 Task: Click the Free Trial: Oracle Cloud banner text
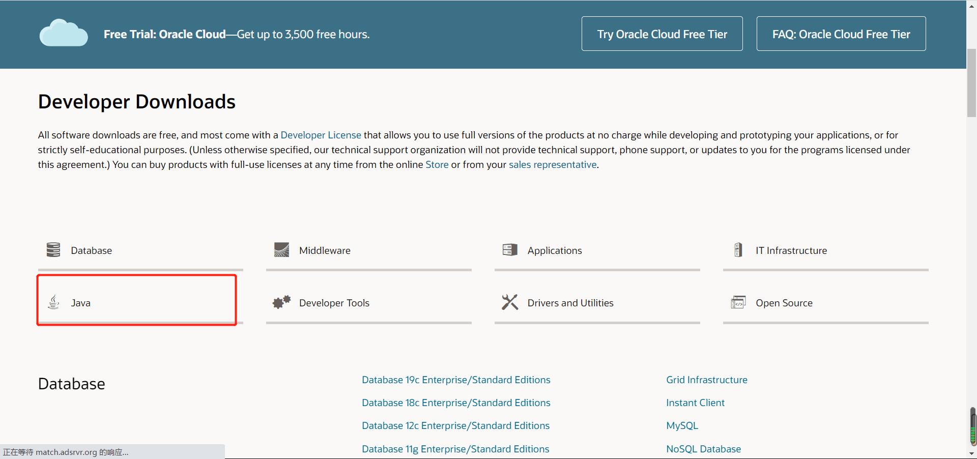point(237,34)
